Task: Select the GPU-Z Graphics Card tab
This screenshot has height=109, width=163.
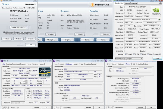Action: (x=119, y=3)
